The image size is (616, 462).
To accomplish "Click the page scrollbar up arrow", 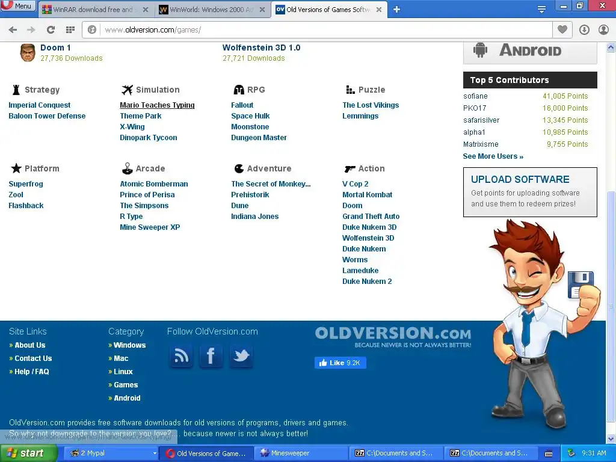I will pyautogui.click(x=611, y=48).
